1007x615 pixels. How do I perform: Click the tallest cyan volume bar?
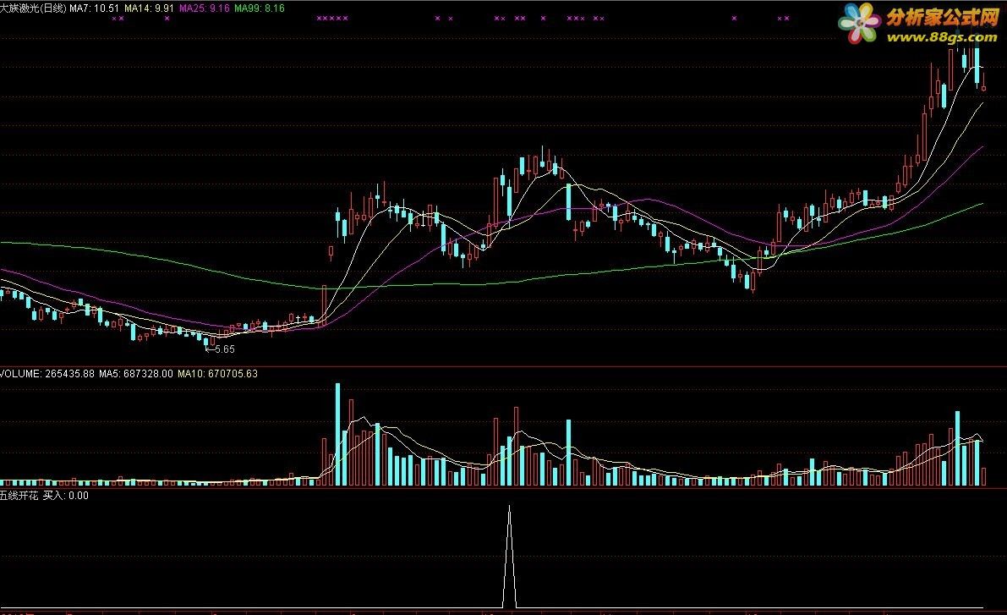pos(338,435)
